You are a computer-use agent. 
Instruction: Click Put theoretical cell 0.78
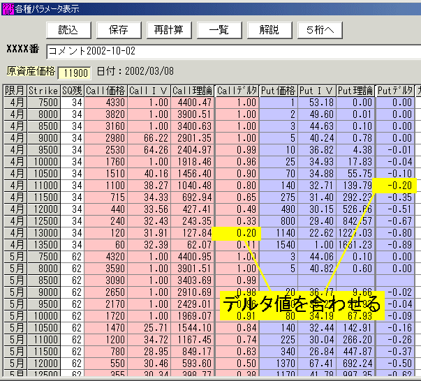[355, 138]
